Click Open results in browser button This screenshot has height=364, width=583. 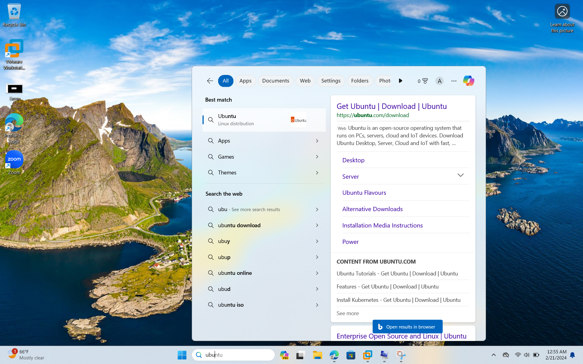tap(407, 327)
